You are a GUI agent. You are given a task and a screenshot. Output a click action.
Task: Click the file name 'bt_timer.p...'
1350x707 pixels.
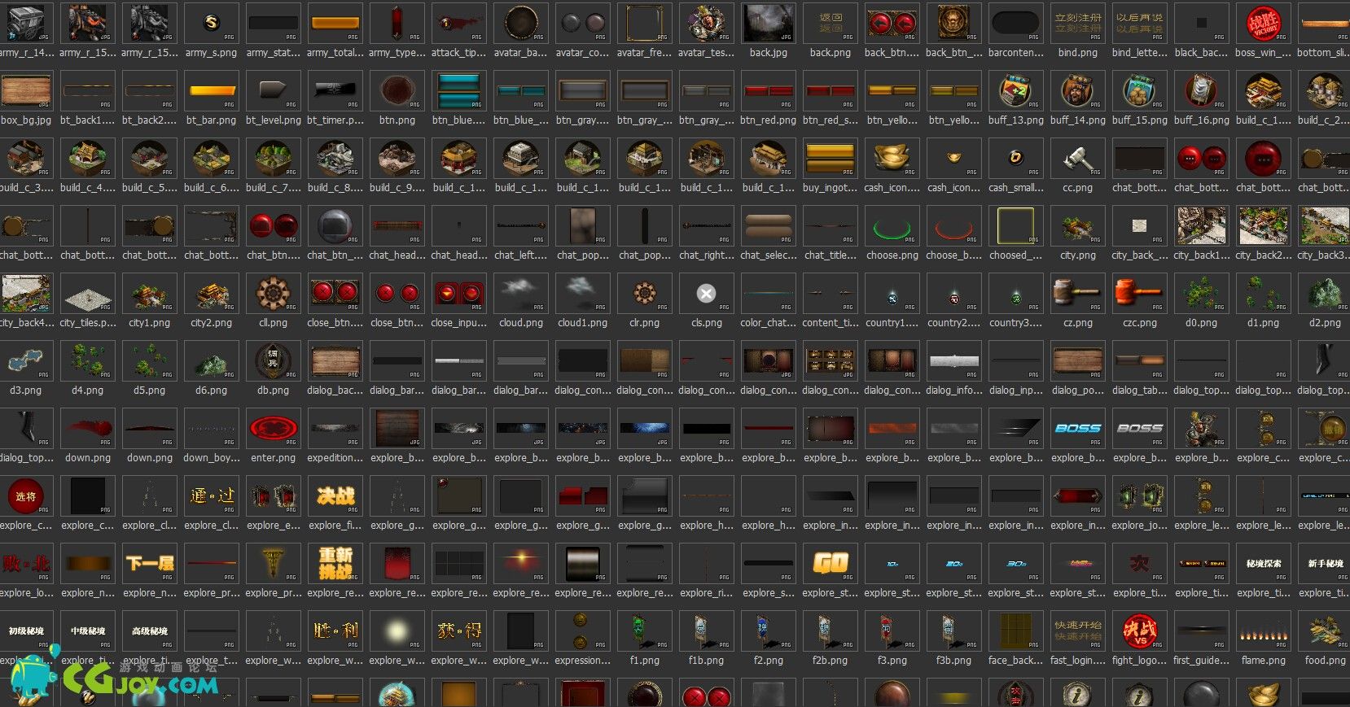click(x=335, y=120)
